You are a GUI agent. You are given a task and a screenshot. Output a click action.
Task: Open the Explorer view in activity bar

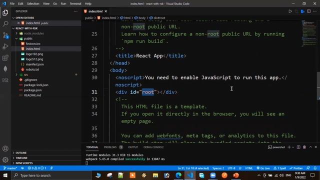click(5, 12)
